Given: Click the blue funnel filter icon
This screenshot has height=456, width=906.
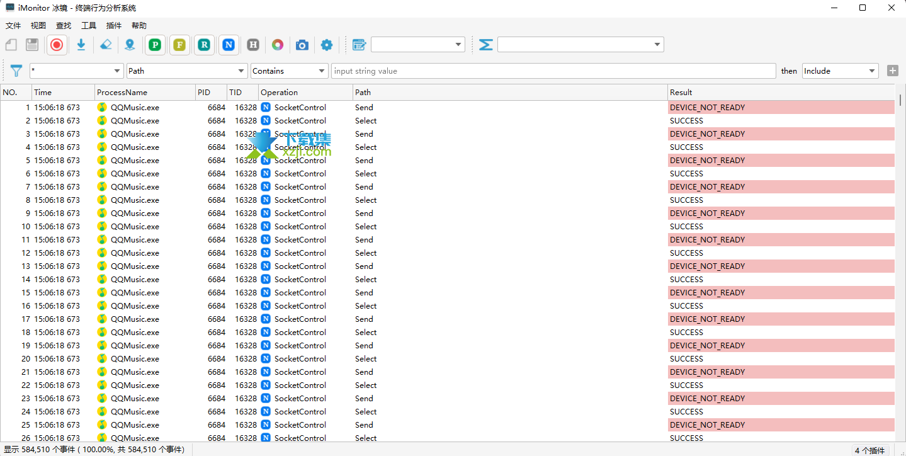Looking at the screenshot, I should [x=16, y=71].
